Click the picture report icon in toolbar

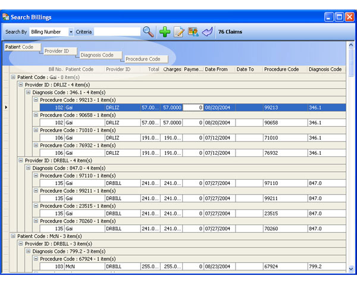click(x=193, y=32)
